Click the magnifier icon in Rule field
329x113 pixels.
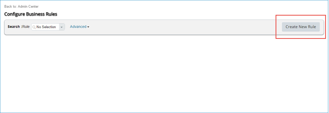[34, 27]
